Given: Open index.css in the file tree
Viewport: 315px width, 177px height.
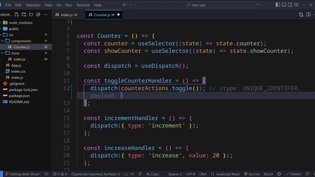Looking at the screenshot, I should tap(18, 71).
